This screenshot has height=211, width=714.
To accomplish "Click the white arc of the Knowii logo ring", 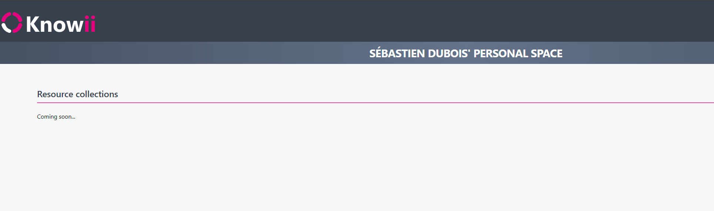I will [x=5, y=28].
